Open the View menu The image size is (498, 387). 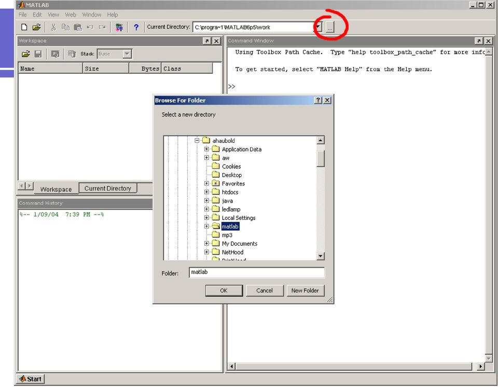click(x=53, y=15)
